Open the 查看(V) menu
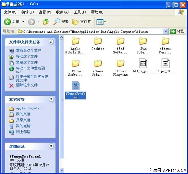The height and width of the screenshot is (174, 188). click(45, 12)
